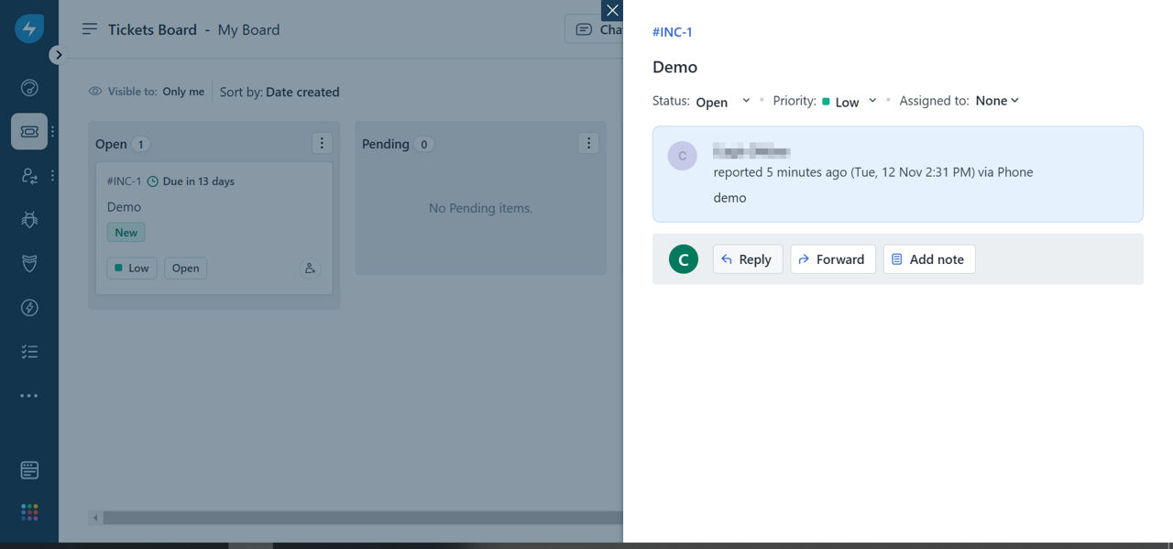
Task: Click the Demo ticket heading in panel
Action: 675,67
